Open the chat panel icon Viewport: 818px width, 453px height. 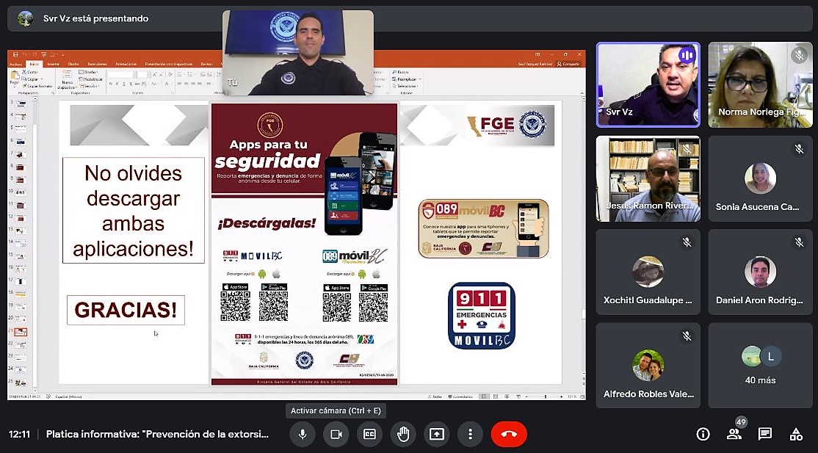pyautogui.click(x=765, y=434)
